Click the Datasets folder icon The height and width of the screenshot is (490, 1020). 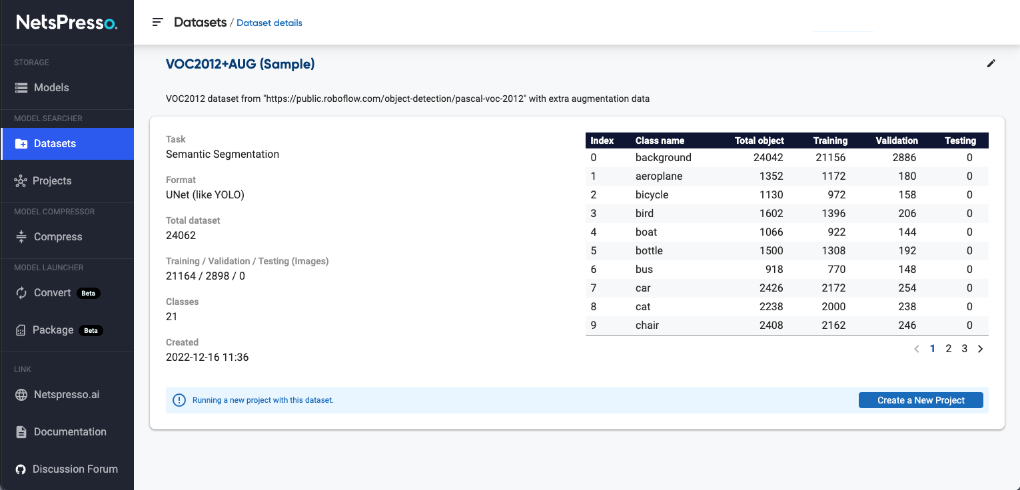click(21, 144)
